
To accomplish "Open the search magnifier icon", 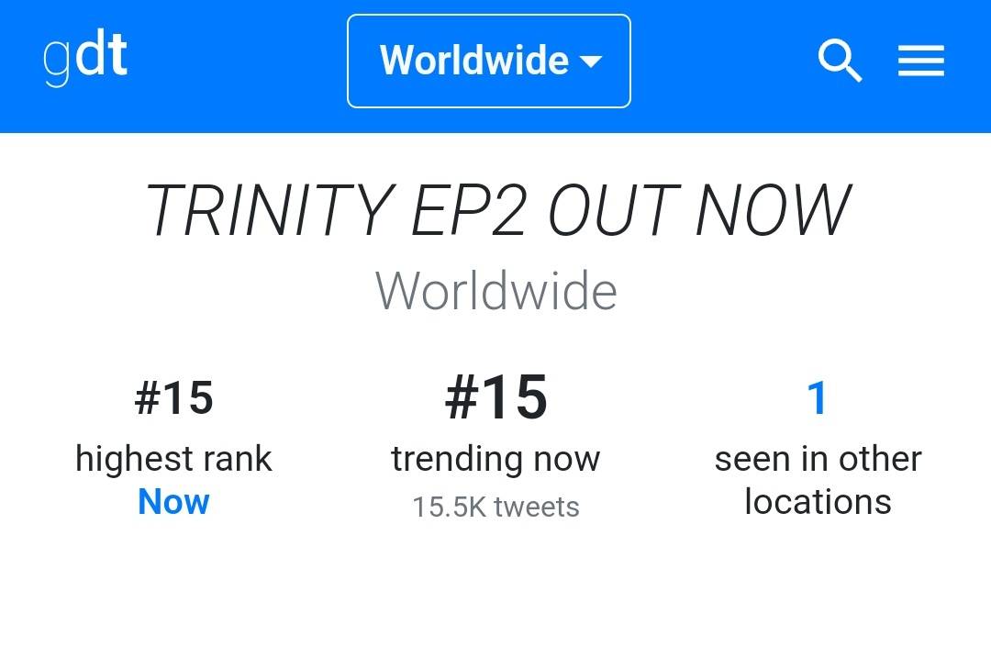I will point(839,61).
